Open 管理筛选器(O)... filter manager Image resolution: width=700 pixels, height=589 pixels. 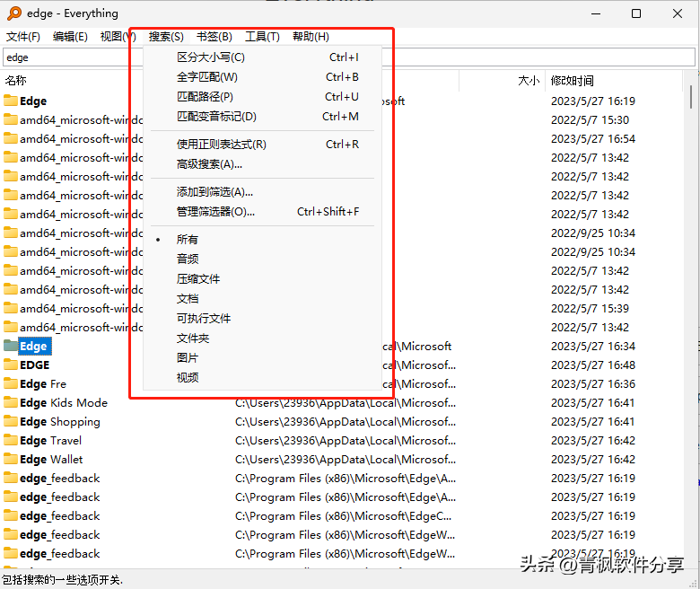click(x=262, y=212)
